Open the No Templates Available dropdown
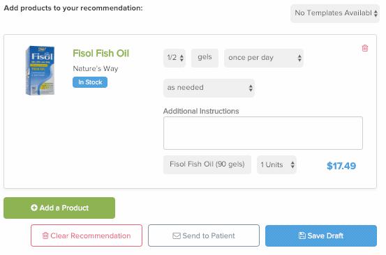This screenshot has height=255, width=386. pos(335,13)
